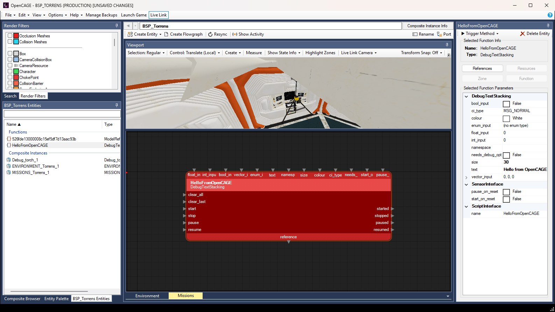
Task: Enable the ChokePoint filter checkbox
Action: point(10,77)
